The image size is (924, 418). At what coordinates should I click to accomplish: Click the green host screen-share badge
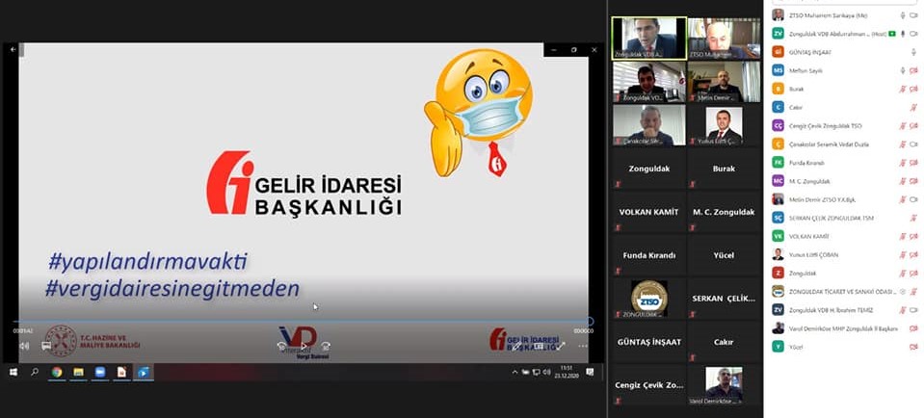point(892,34)
